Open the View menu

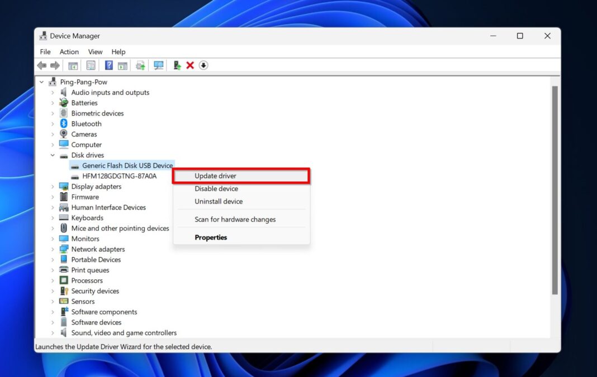point(95,51)
